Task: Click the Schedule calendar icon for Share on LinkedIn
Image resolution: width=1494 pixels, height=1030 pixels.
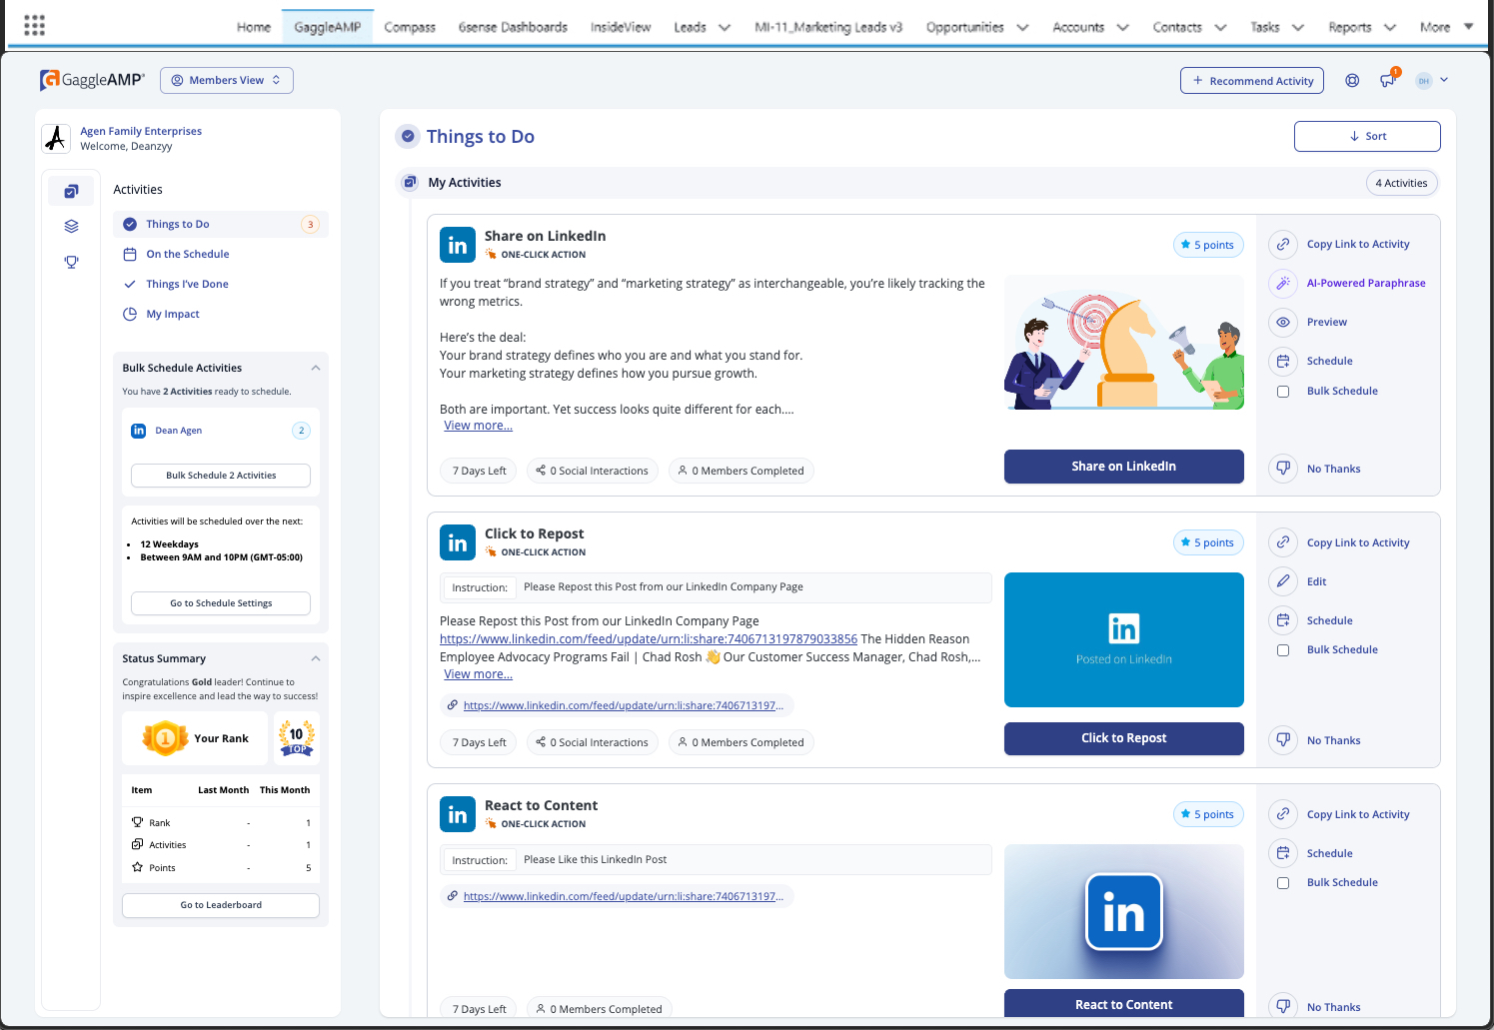Action: pyautogui.click(x=1283, y=361)
